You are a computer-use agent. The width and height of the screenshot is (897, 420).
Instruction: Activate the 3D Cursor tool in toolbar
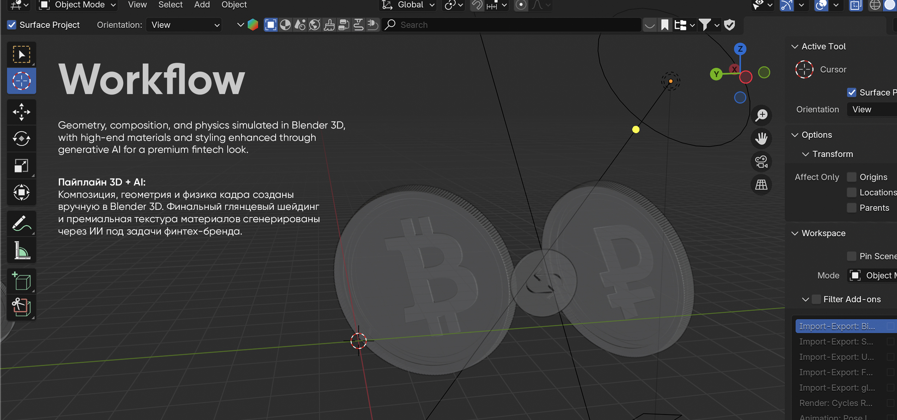21,81
